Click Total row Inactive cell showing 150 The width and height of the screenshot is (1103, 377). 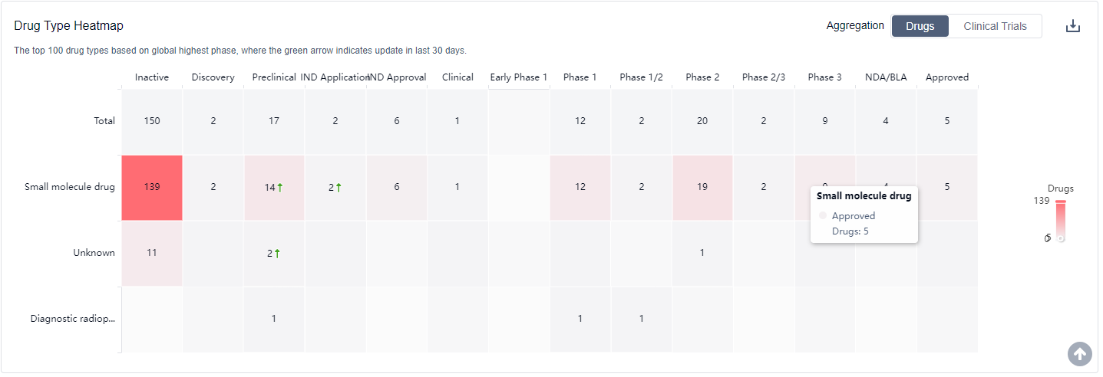pyautogui.click(x=152, y=121)
